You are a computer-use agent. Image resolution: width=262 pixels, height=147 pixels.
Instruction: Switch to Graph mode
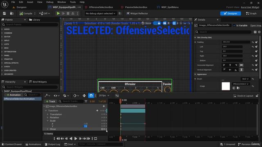click(x=251, y=13)
